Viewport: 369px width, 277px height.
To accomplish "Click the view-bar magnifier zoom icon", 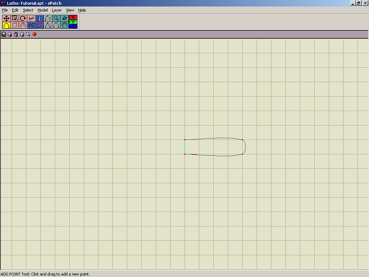I will click(28, 35).
